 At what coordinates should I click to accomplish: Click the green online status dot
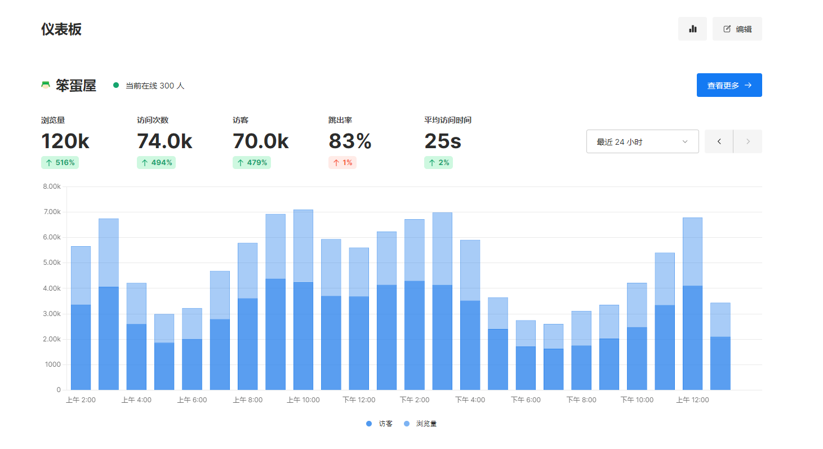116,86
